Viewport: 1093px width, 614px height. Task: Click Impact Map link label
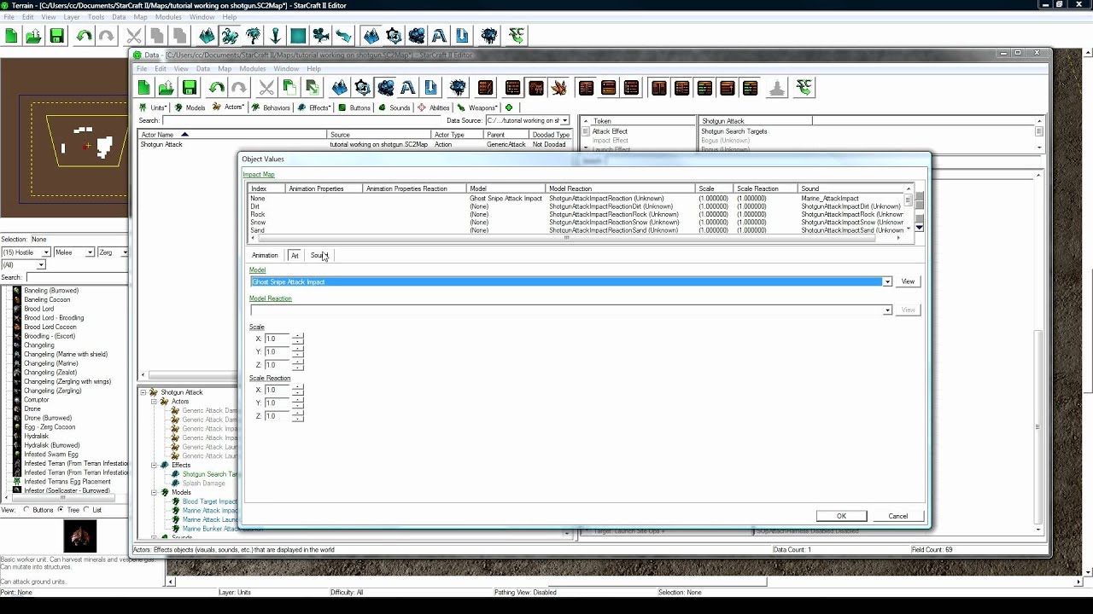click(259, 174)
